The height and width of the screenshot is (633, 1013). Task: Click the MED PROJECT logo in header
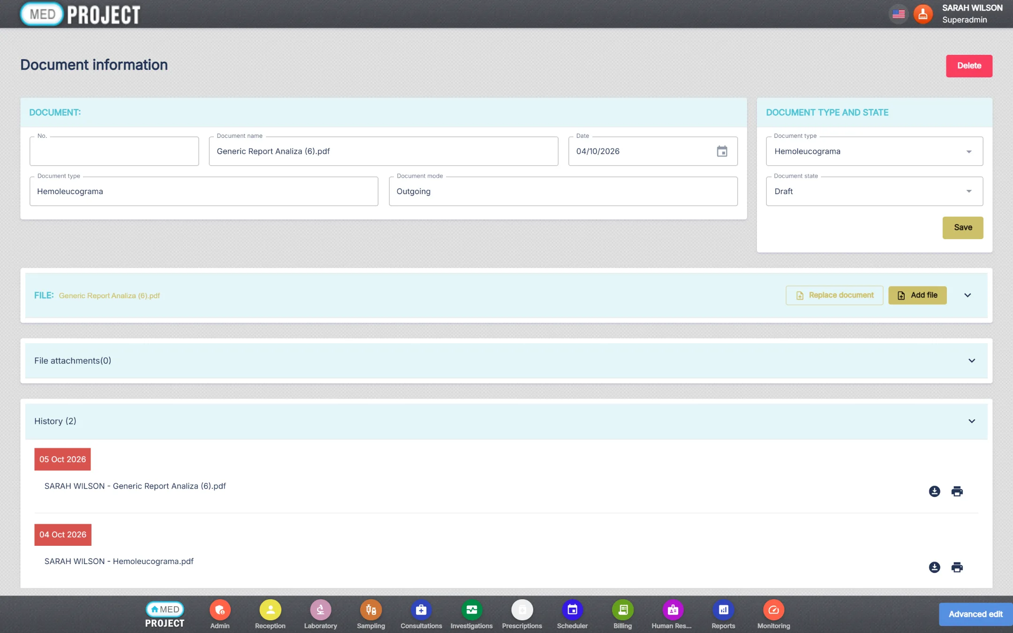pyautogui.click(x=80, y=14)
